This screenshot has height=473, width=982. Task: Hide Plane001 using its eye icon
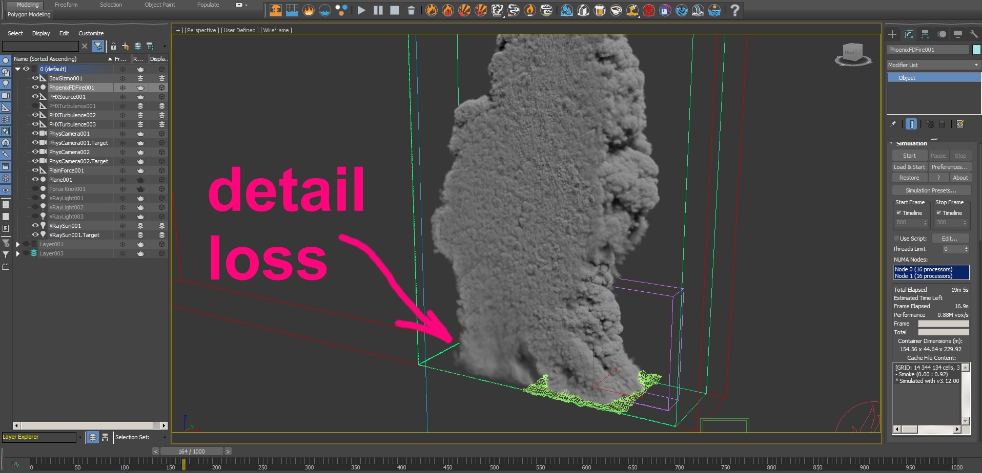click(x=35, y=180)
